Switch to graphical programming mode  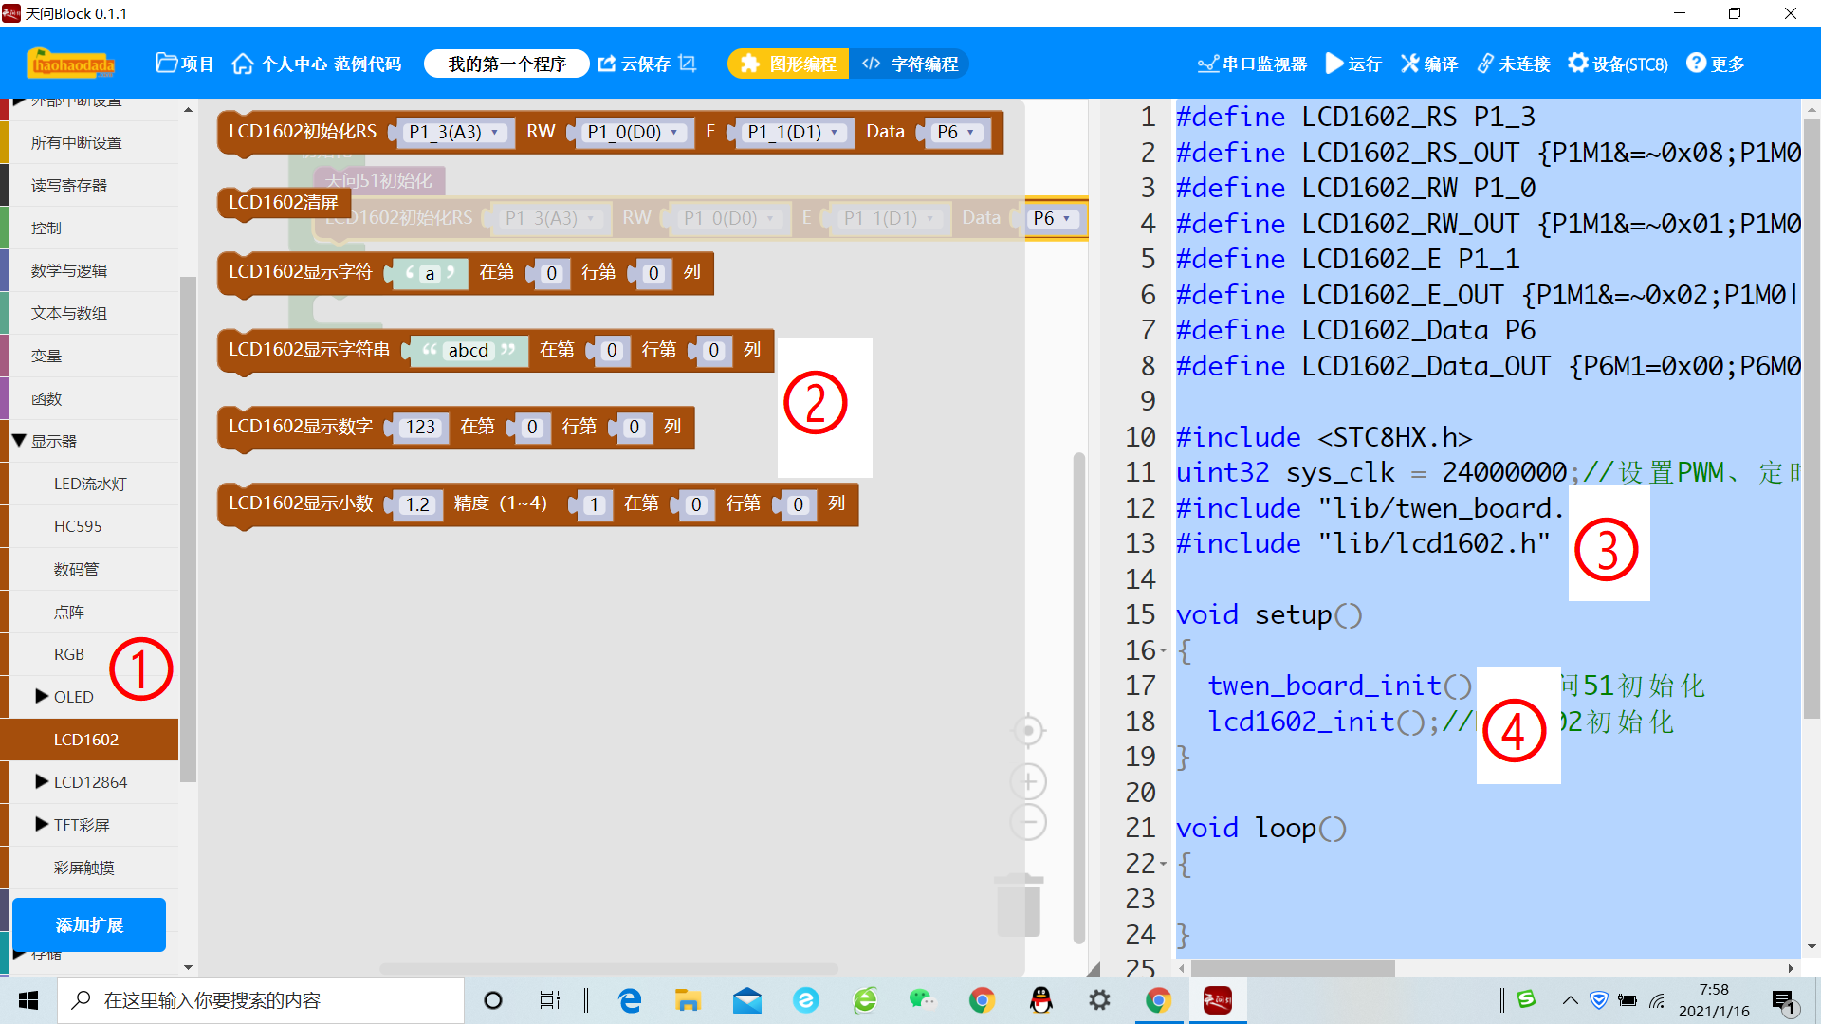pyautogui.click(x=788, y=64)
